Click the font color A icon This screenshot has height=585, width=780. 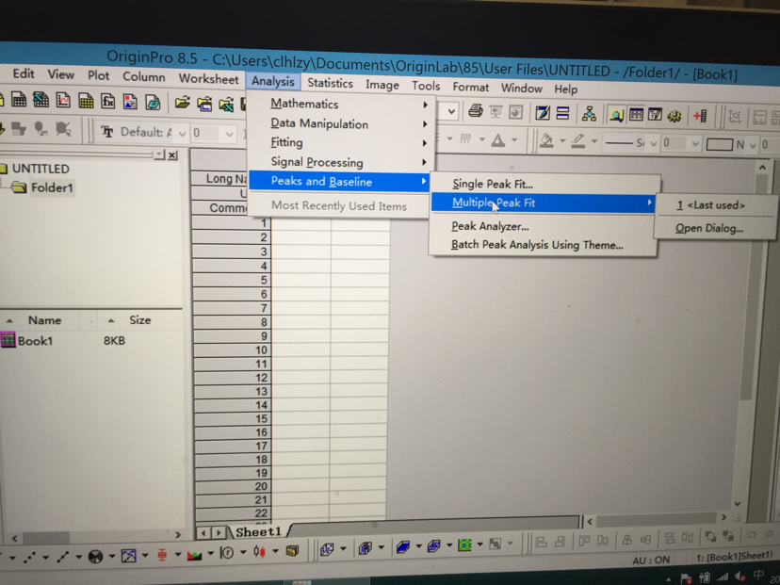coord(498,140)
